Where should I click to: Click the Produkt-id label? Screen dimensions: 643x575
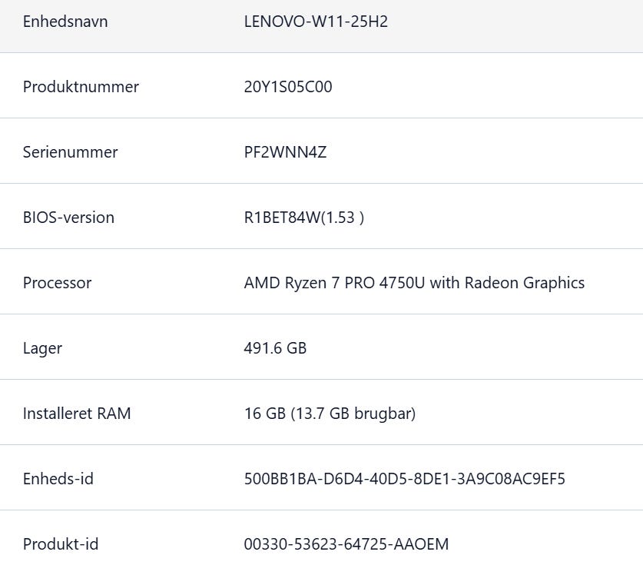61,544
